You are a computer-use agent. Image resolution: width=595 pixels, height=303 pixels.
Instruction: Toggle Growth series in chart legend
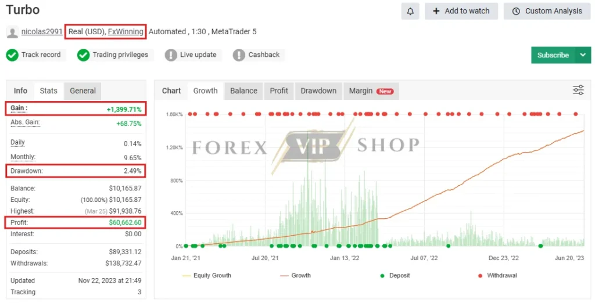pyautogui.click(x=295, y=275)
